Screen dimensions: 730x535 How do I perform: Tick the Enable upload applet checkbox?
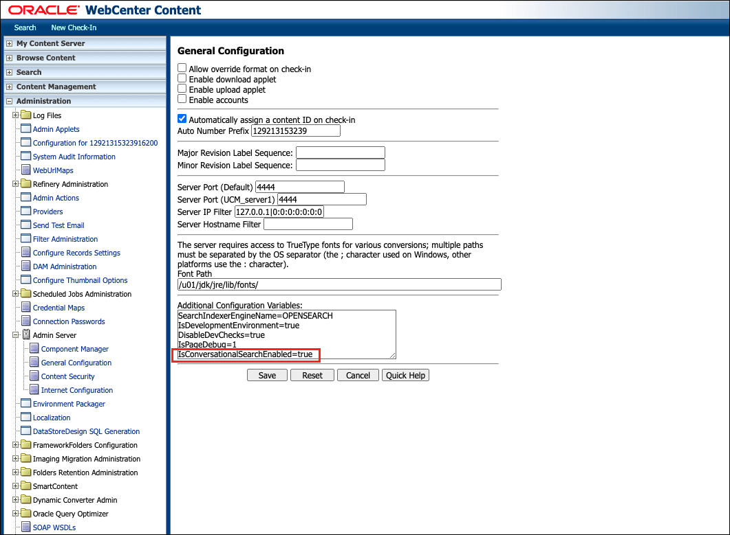182,89
